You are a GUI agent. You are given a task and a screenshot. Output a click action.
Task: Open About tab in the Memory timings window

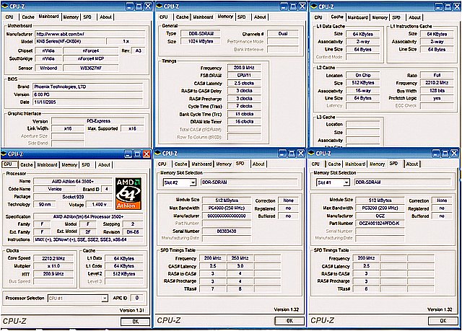(x=260, y=17)
